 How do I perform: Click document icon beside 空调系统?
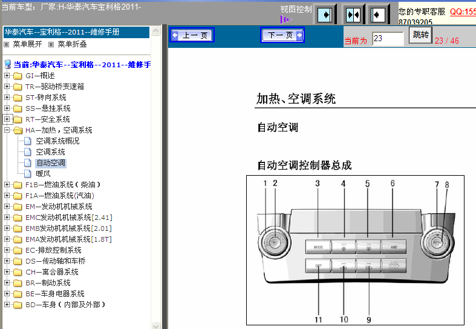pos(28,152)
